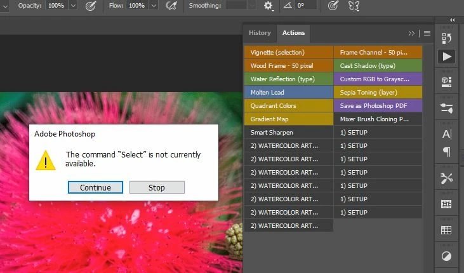Screen dimensions: 464x273
Task: Run Sepia Toning (layer) action
Action: 378,93
